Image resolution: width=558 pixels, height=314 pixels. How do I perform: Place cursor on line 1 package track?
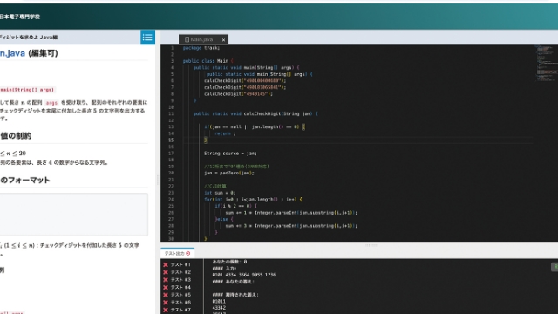point(201,48)
